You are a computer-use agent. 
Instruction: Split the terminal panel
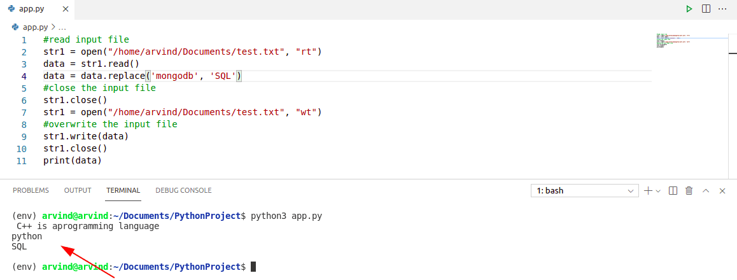point(673,191)
